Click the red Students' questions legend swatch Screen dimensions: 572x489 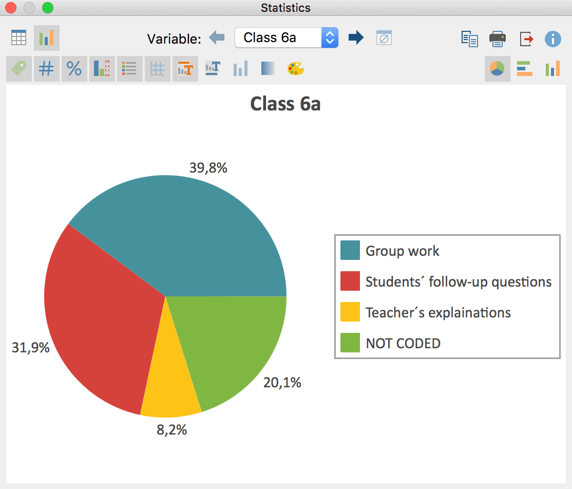tap(350, 281)
